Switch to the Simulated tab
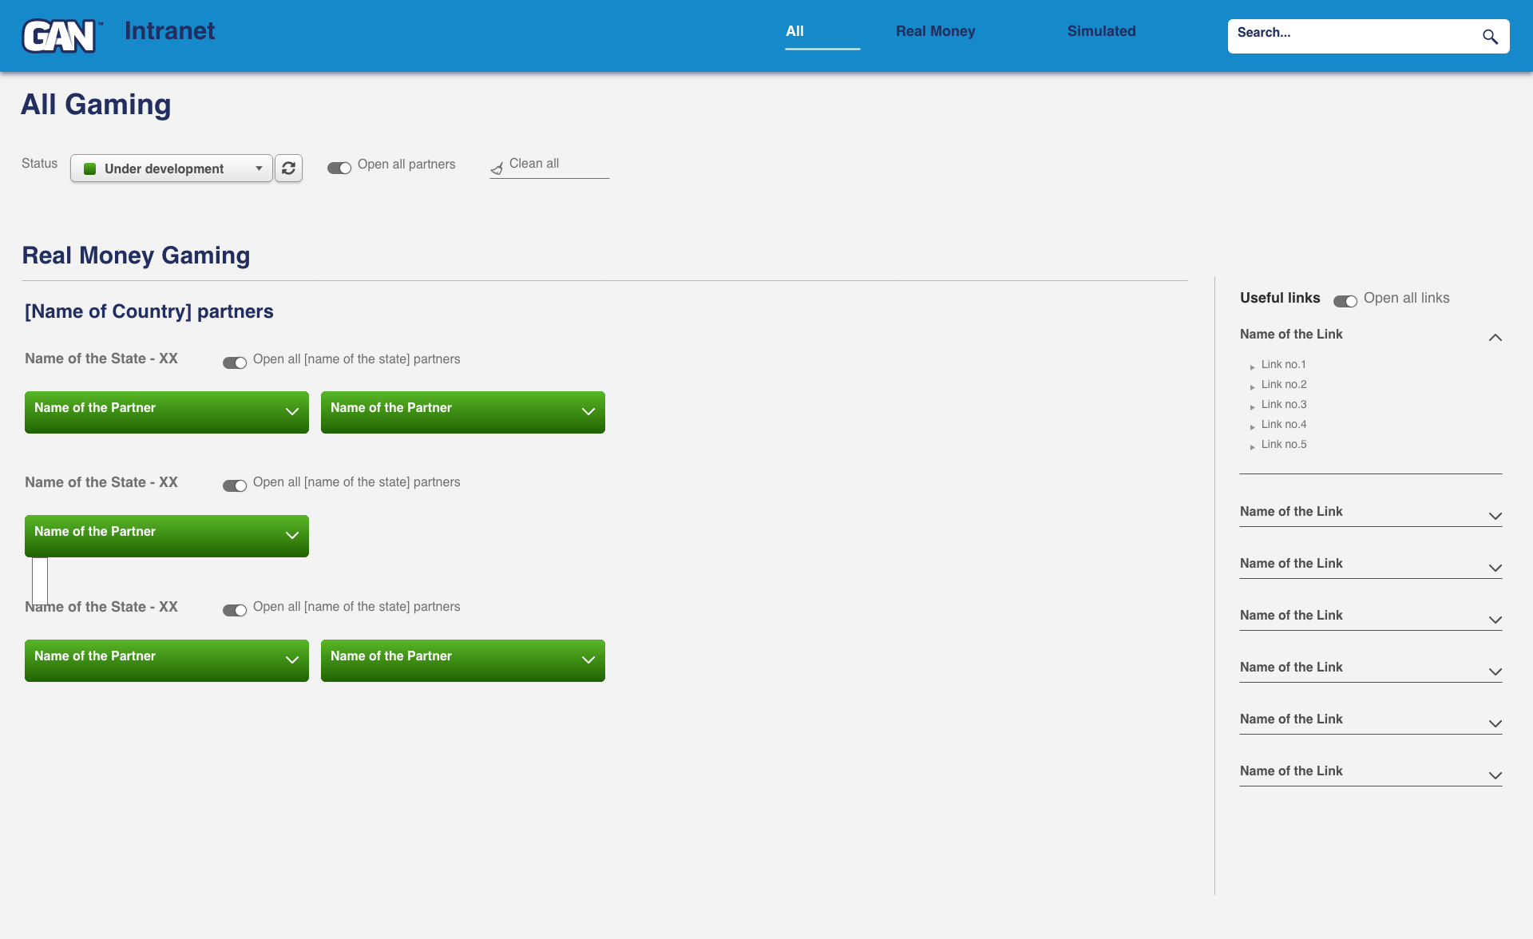The width and height of the screenshot is (1533, 939). (x=1101, y=31)
